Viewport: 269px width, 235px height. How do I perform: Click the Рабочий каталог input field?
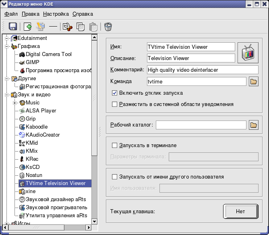[201, 125]
